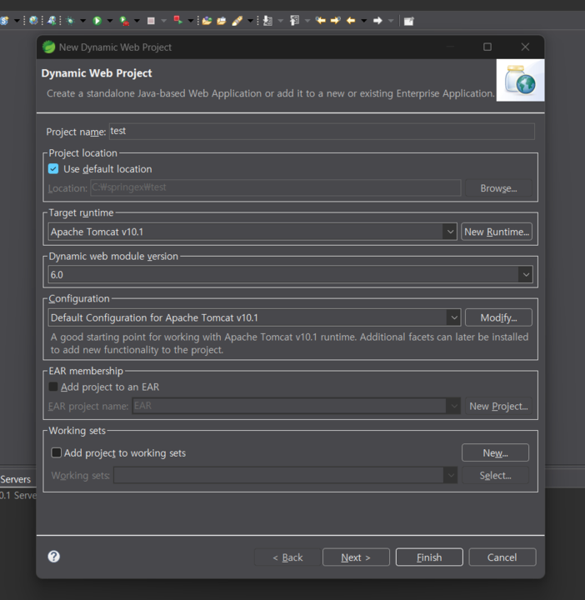Click the Select... working sets button
Image resolution: width=585 pixels, height=600 pixels.
point(496,475)
